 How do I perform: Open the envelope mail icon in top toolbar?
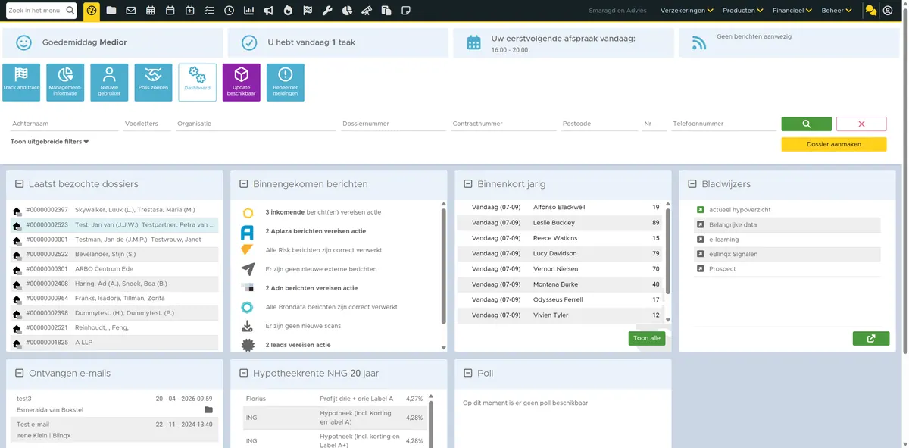pos(131,11)
